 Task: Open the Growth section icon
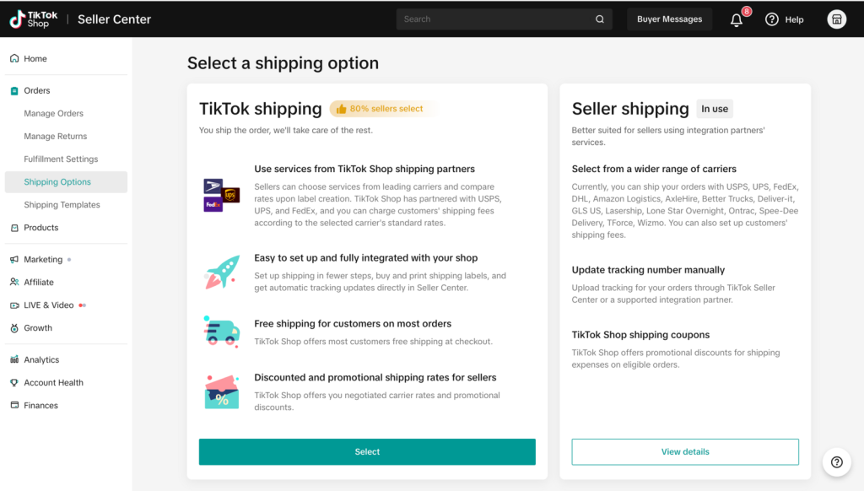point(13,328)
